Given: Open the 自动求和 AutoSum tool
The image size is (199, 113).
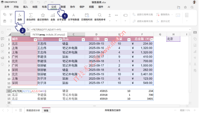Looking at the screenshot, I should (31, 17).
